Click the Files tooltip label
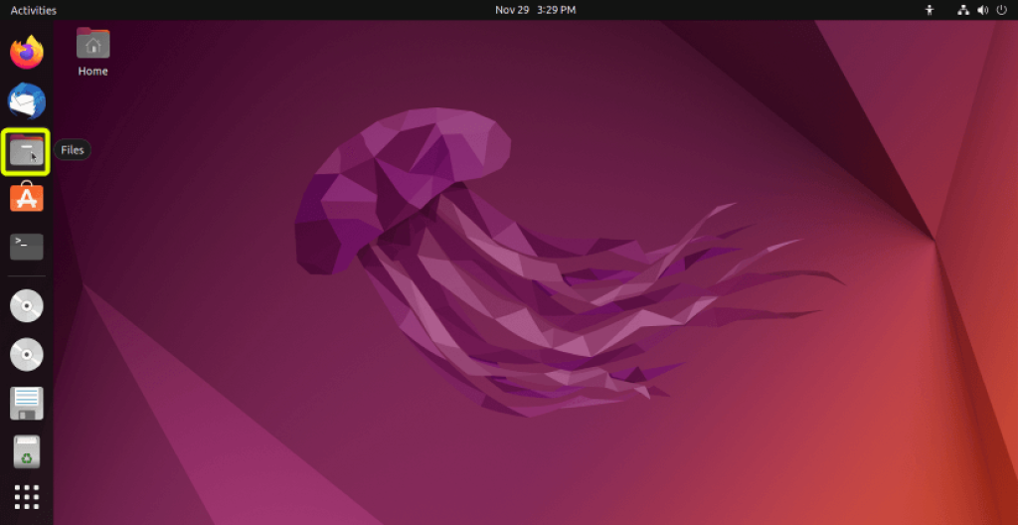Image resolution: width=1018 pixels, height=525 pixels. pyautogui.click(x=73, y=150)
